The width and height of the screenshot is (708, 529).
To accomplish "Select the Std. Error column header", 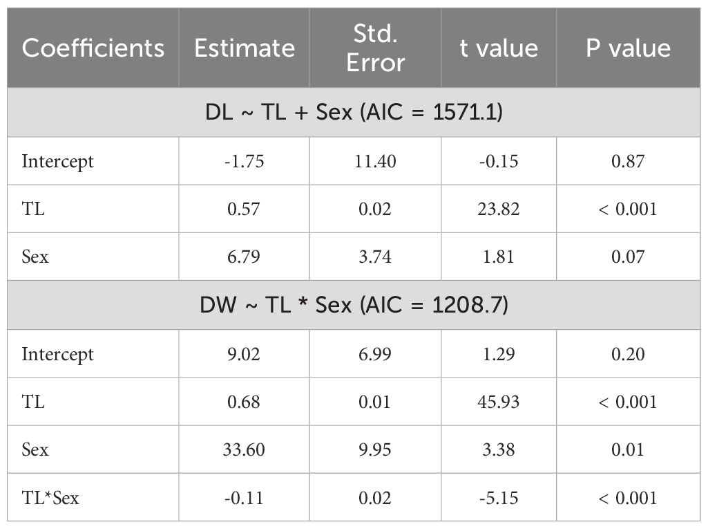I will coord(376,48).
